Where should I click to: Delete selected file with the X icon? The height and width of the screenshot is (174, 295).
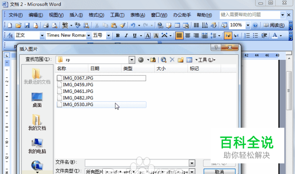[x=172, y=60]
